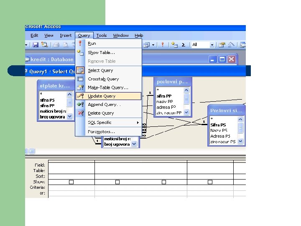
Task: Open the Insert menu
Action: (66, 36)
